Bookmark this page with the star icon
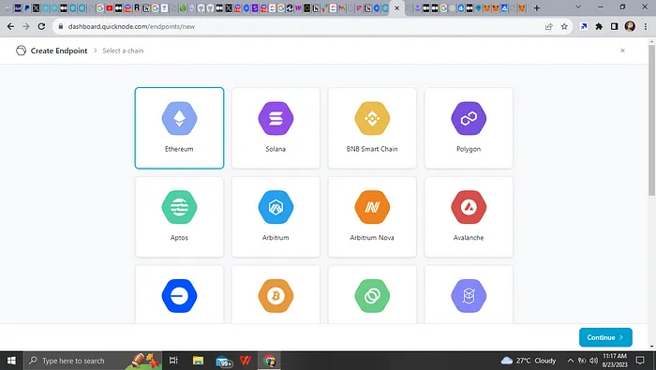Viewport: 656px width, 370px height. pos(564,26)
